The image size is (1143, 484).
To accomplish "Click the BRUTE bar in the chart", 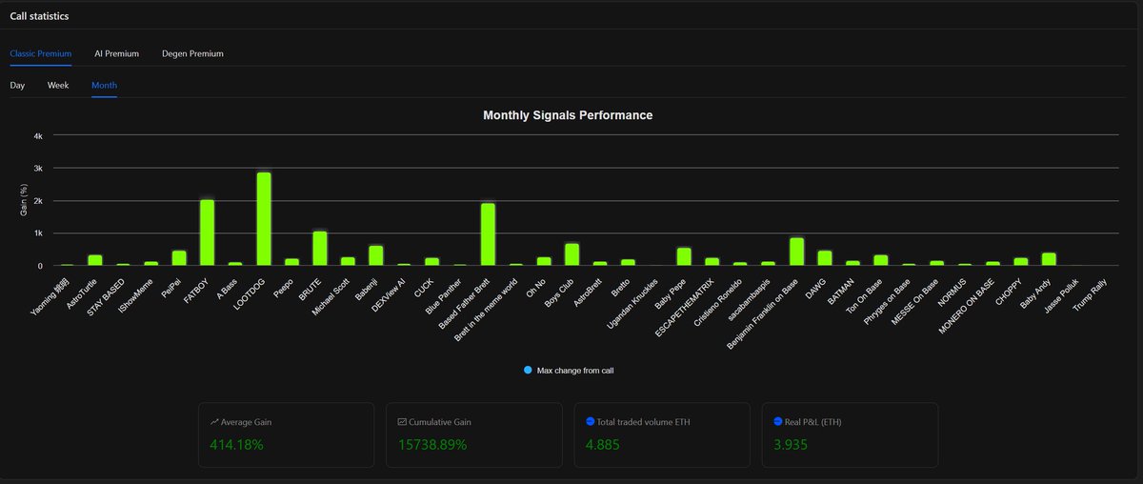I will pyautogui.click(x=320, y=249).
